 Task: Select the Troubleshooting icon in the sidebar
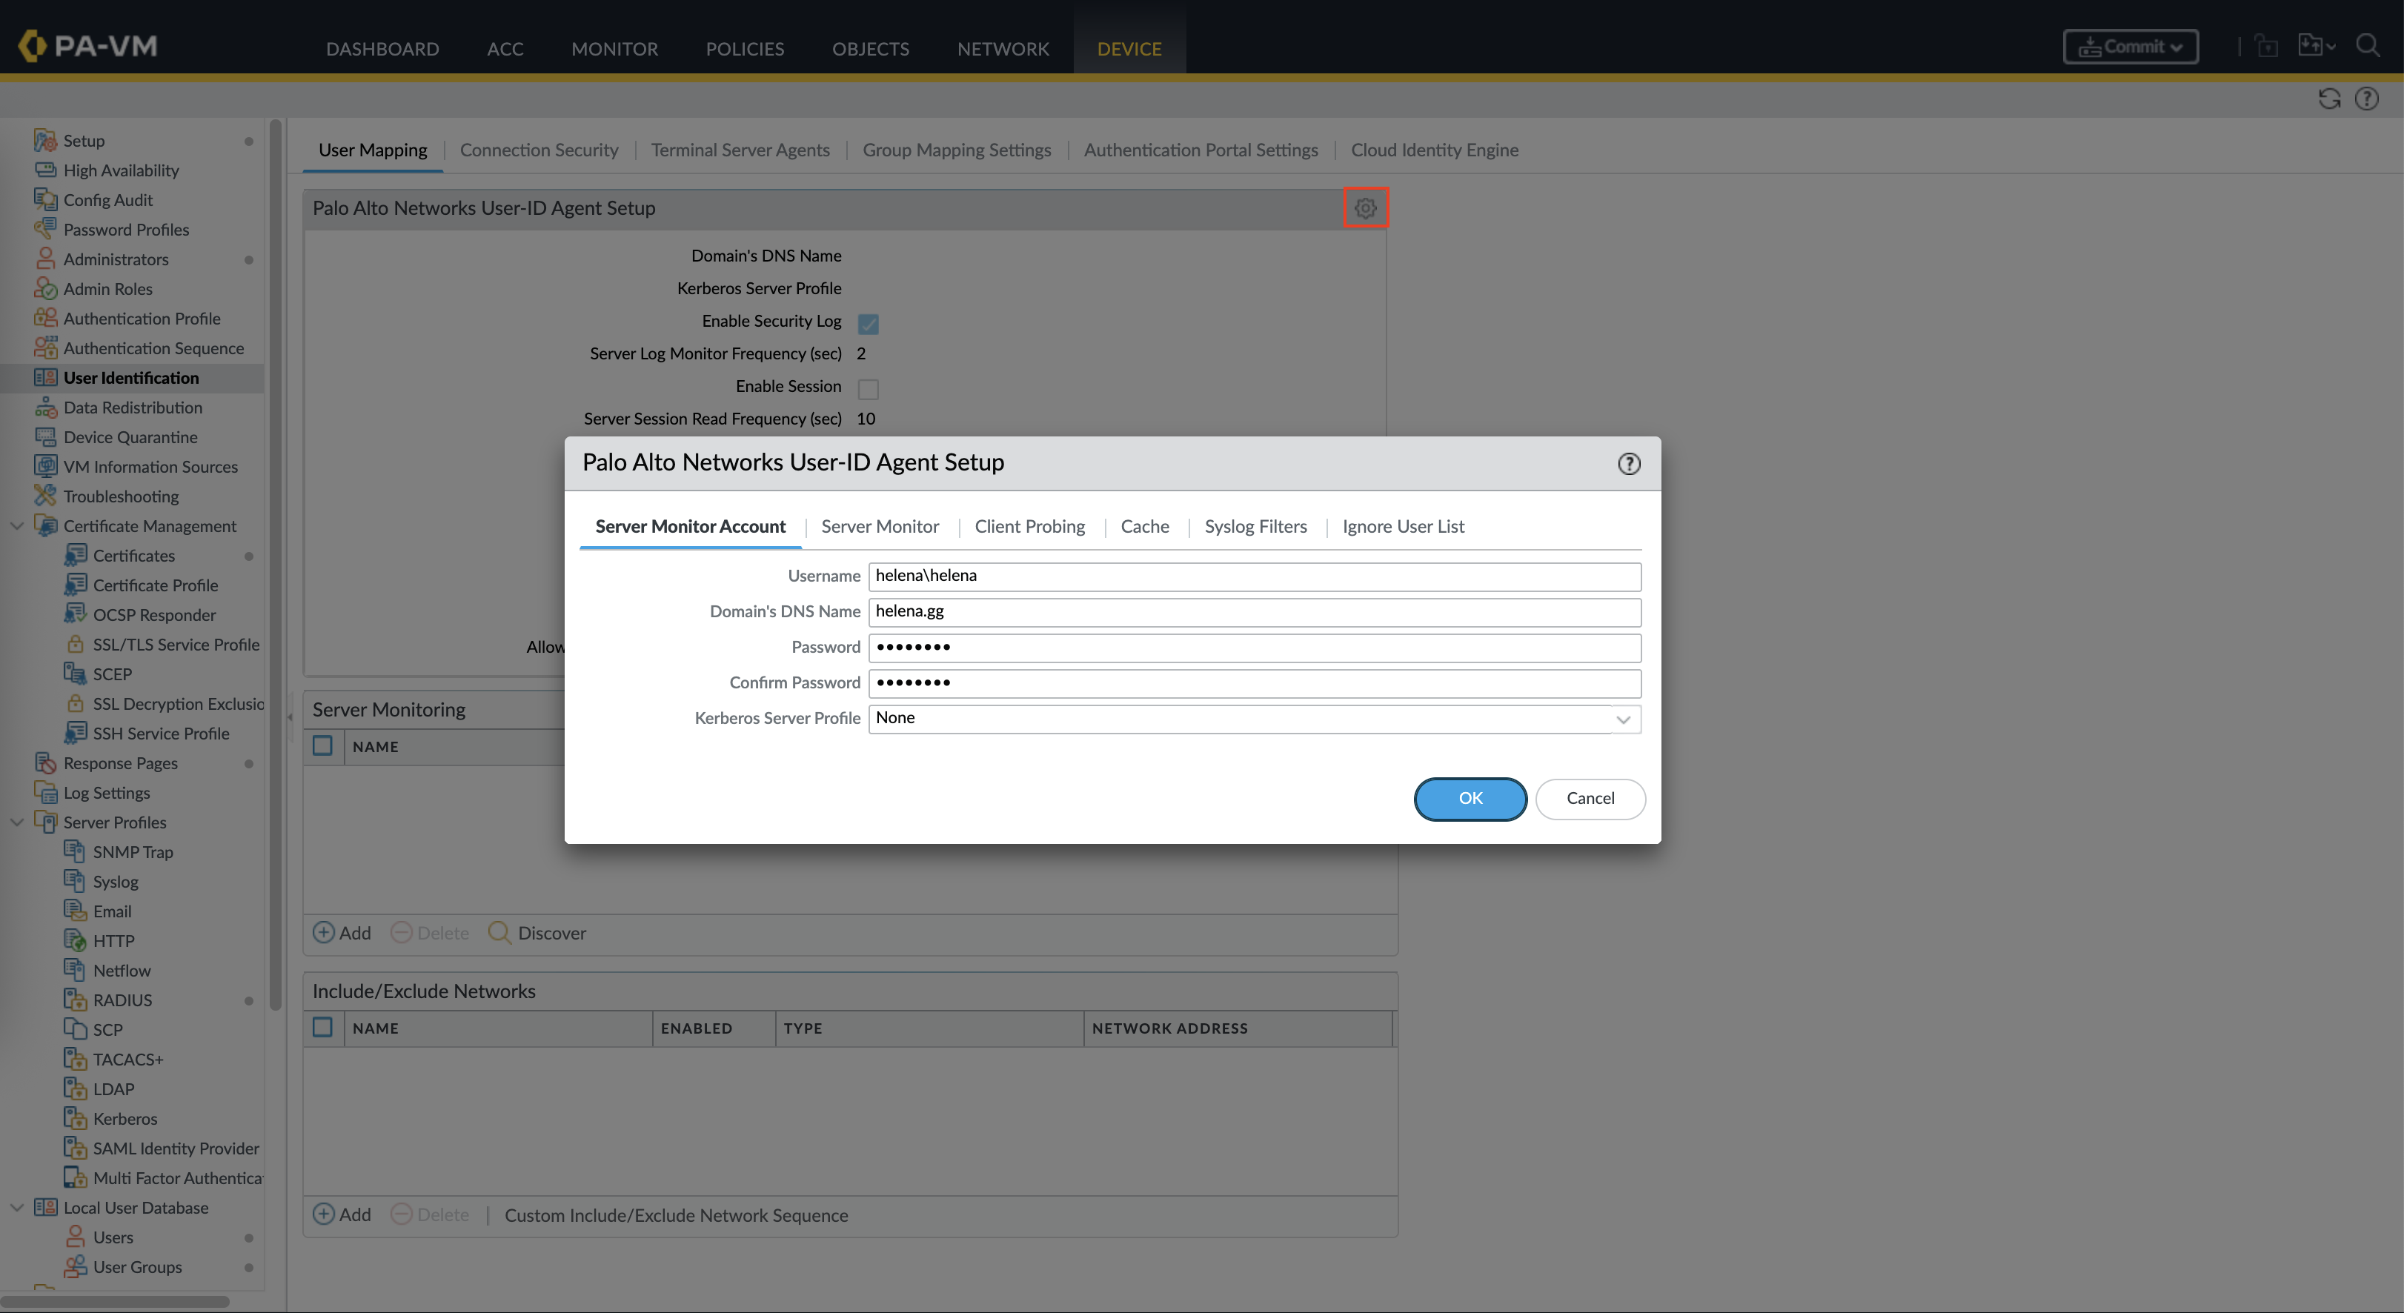point(44,496)
